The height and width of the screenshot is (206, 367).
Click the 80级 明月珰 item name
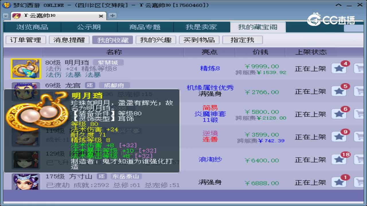coord(67,62)
